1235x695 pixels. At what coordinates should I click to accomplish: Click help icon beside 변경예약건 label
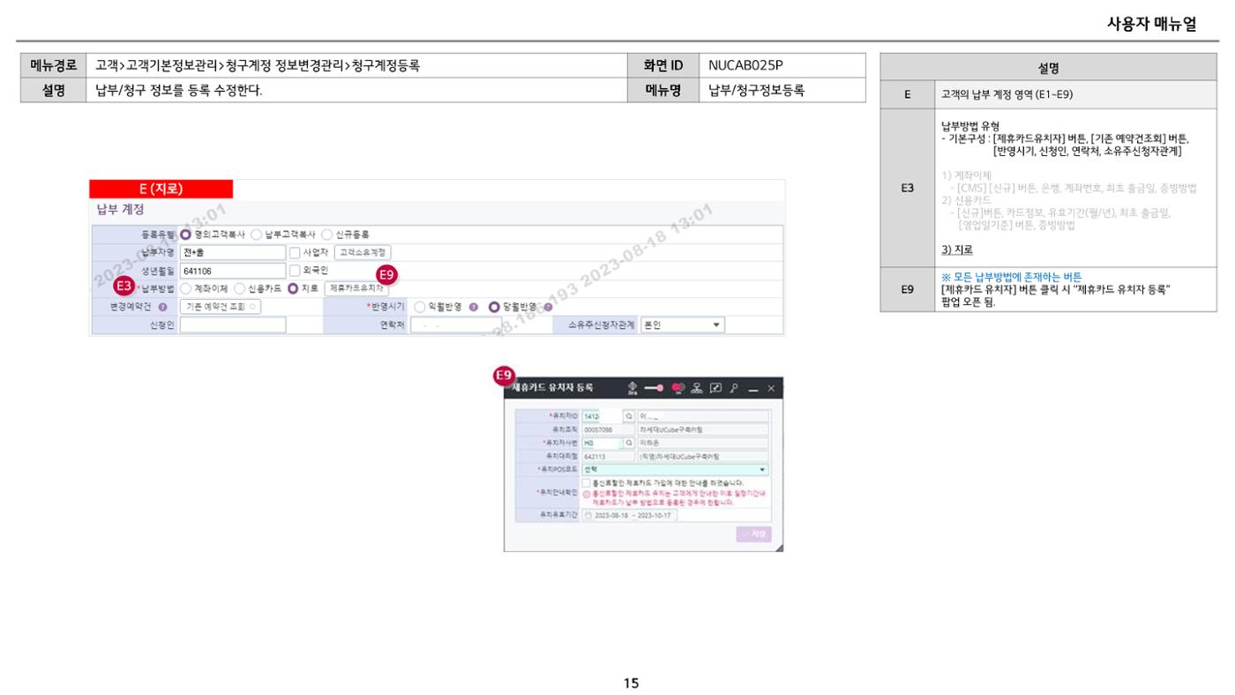[x=163, y=307]
